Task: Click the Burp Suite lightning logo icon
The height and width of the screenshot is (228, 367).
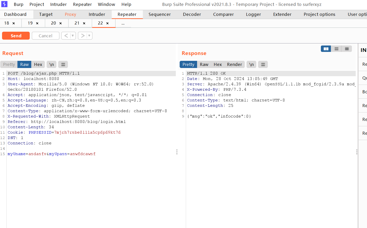Action: coord(4,4)
